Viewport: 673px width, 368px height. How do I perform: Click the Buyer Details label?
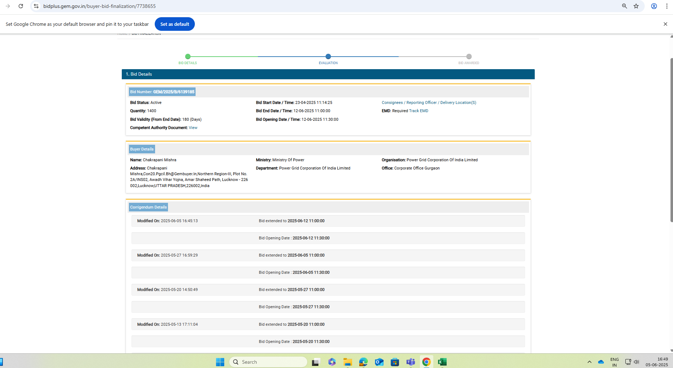coord(142,149)
